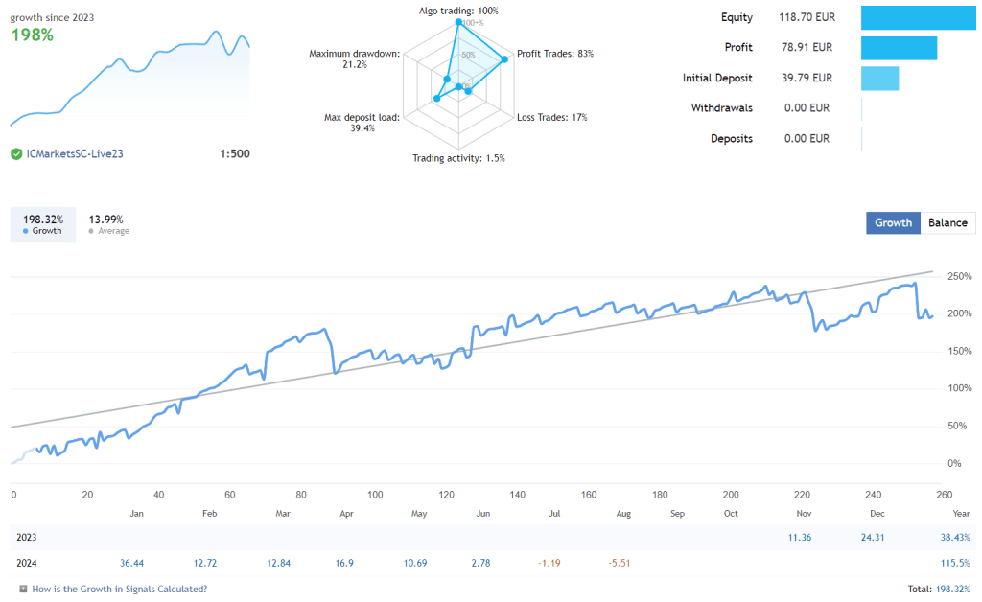Click the blue Equity bar
Screen dimensions: 982x602
[x=918, y=17]
